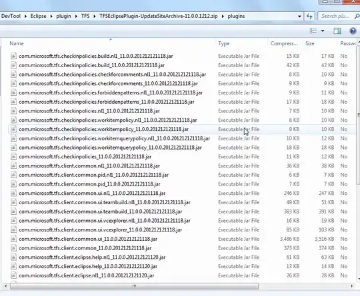Screen dimensions: 360x296
Task: Sort by the Password column header
Action: point(347,43)
